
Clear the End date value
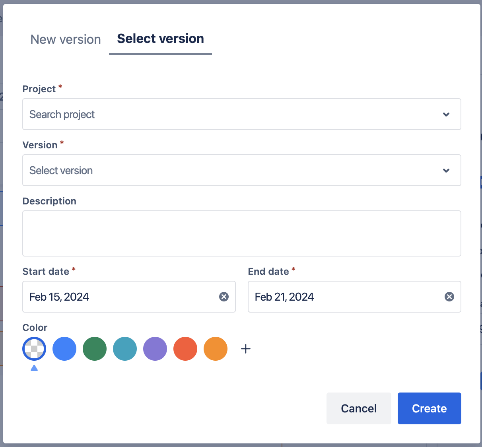tap(449, 297)
